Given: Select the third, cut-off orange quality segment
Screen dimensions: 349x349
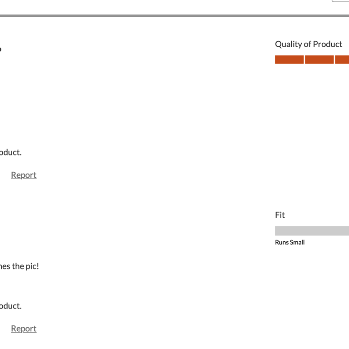Looking at the screenshot, I should 342,60.
